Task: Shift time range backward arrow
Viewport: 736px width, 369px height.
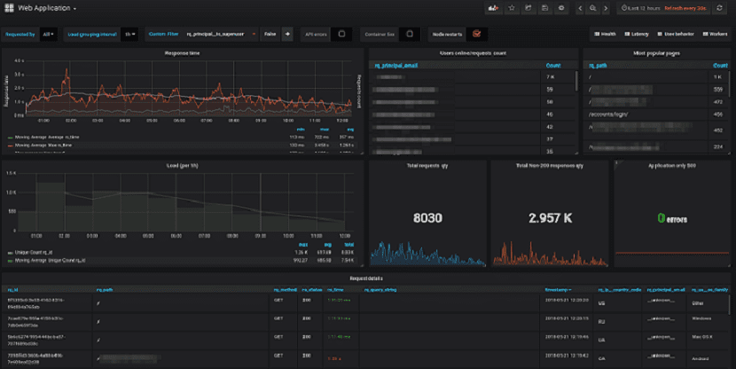Action: click(580, 8)
